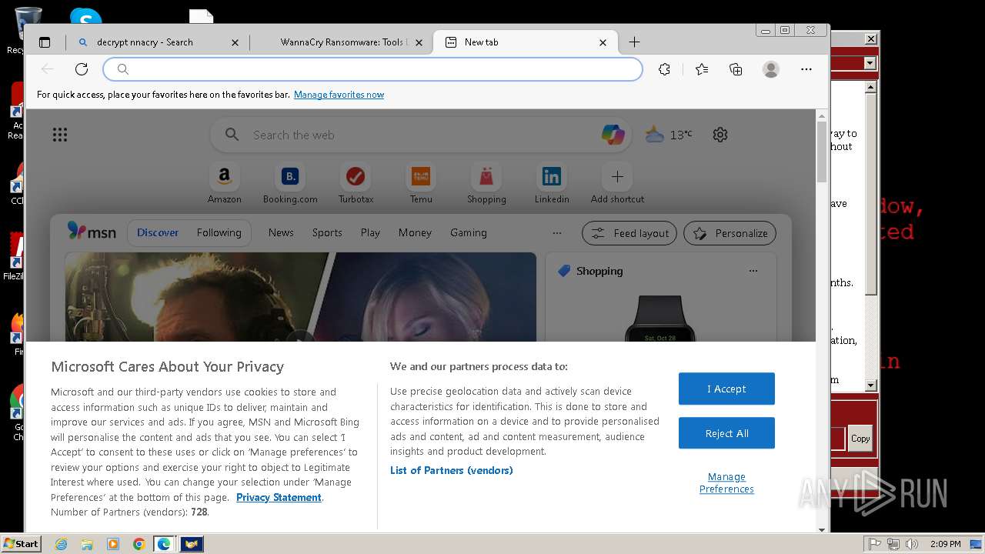
Task: Click Add shortcut plus tile
Action: pyautogui.click(x=617, y=184)
